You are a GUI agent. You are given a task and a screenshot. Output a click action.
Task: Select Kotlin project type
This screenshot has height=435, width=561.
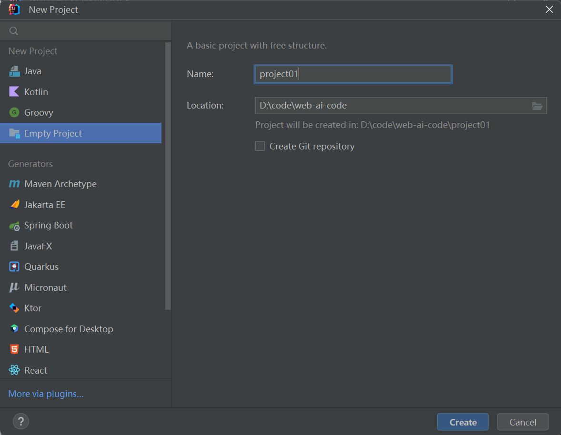(81, 92)
